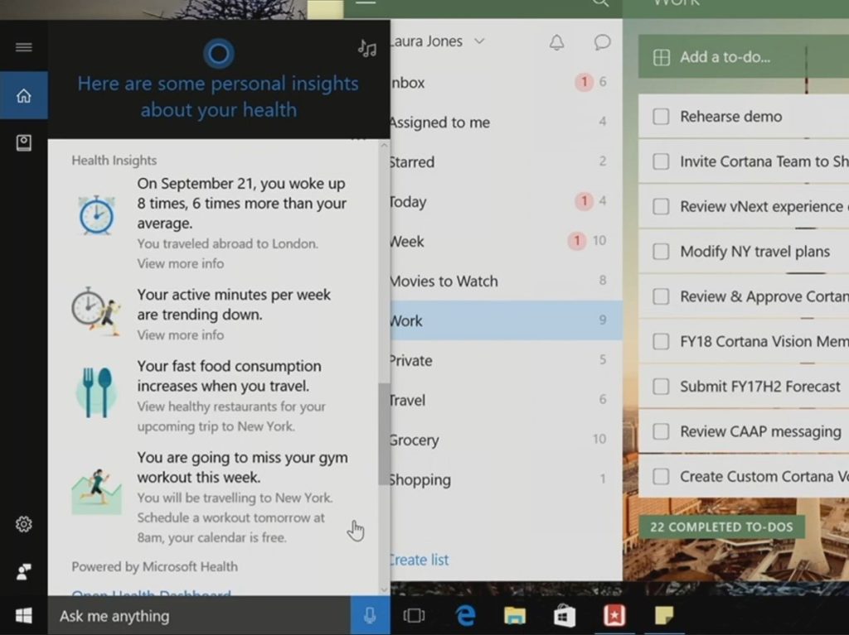Click the music recognition icon in Cortana

(366, 49)
